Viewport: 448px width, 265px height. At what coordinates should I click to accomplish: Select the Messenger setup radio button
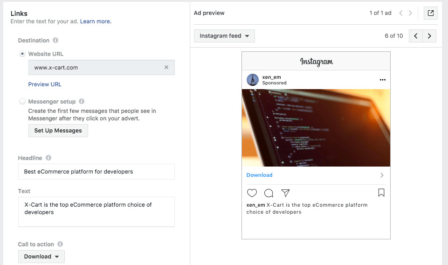pyautogui.click(x=22, y=102)
